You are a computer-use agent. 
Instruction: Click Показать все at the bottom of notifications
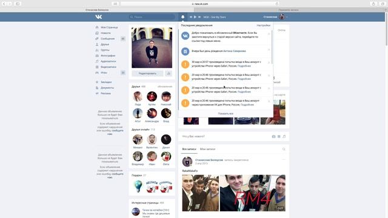click(226, 114)
